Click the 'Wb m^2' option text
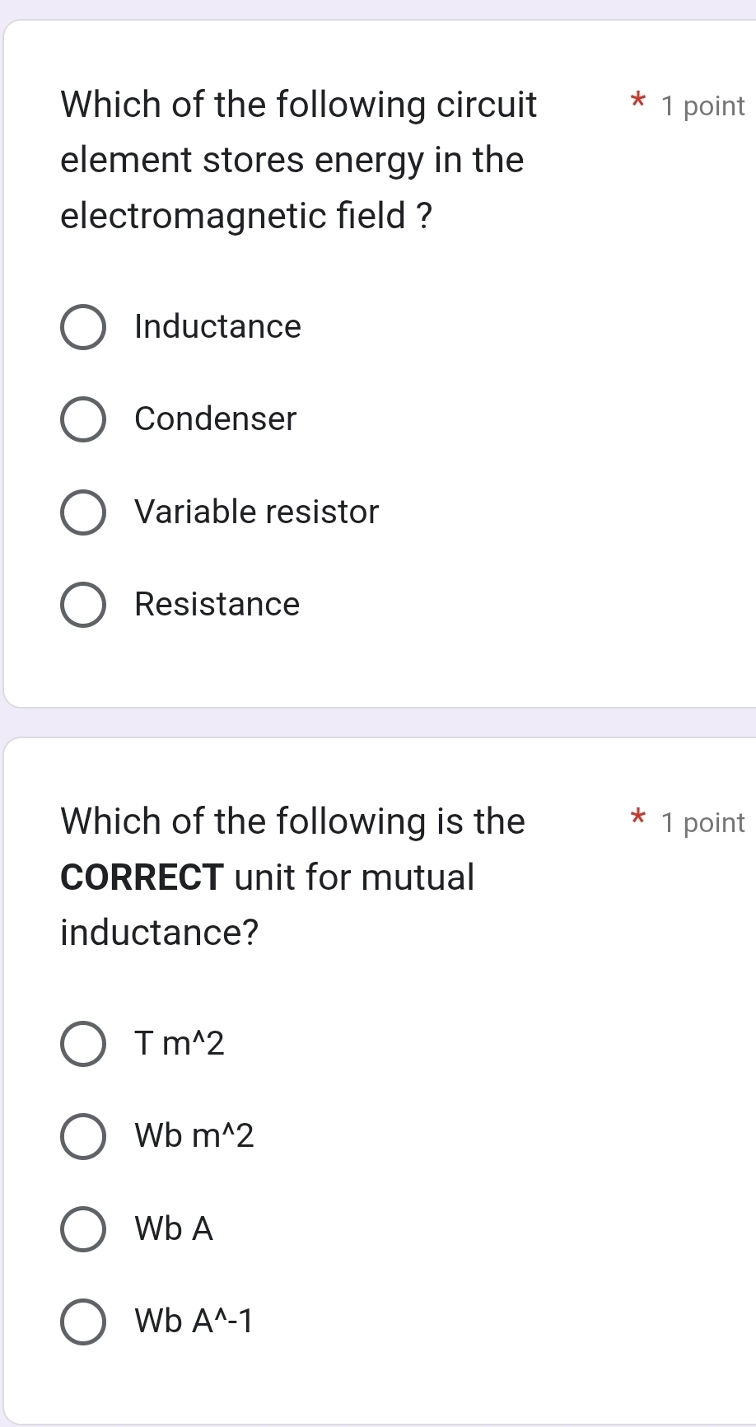Image resolution: width=756 pixels, height=1427 pixels. pos(194,1136)
